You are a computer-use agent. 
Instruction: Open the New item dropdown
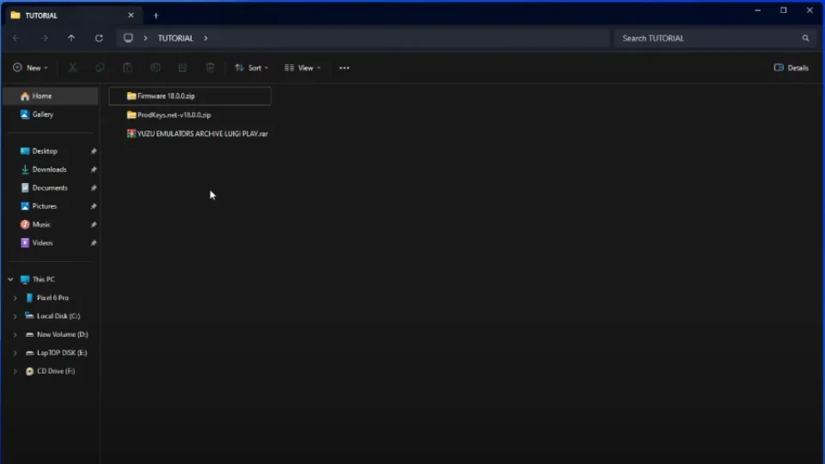coord(31,68)
